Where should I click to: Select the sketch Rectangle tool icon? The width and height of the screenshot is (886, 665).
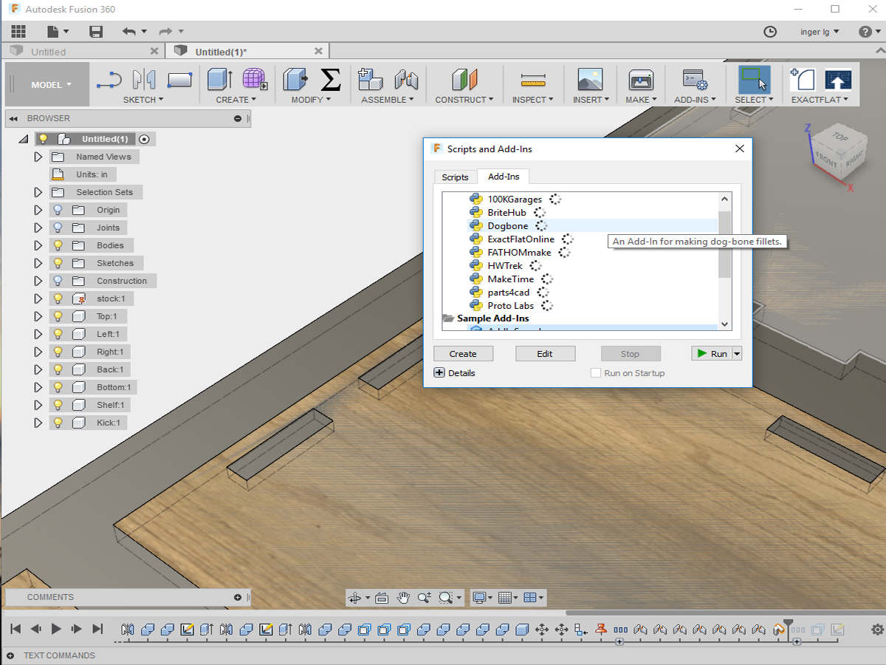(179, 79)
